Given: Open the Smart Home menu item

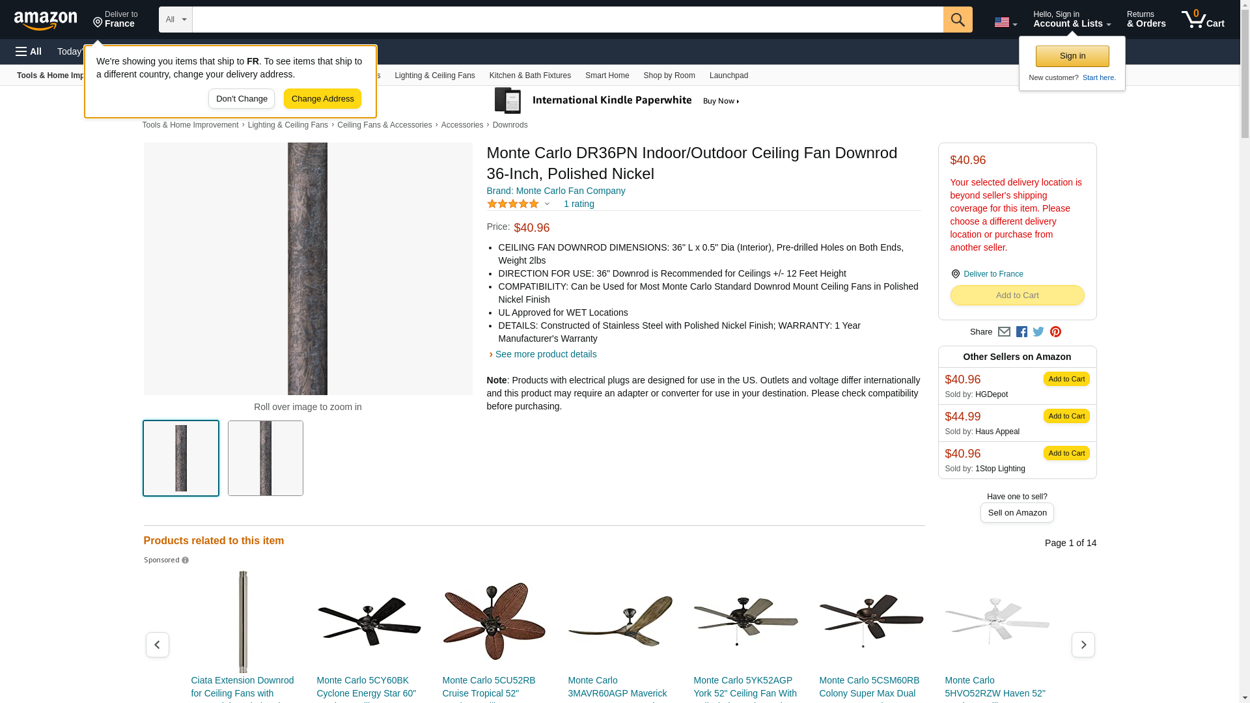Looking at the screenshot, I should point(607,76).
